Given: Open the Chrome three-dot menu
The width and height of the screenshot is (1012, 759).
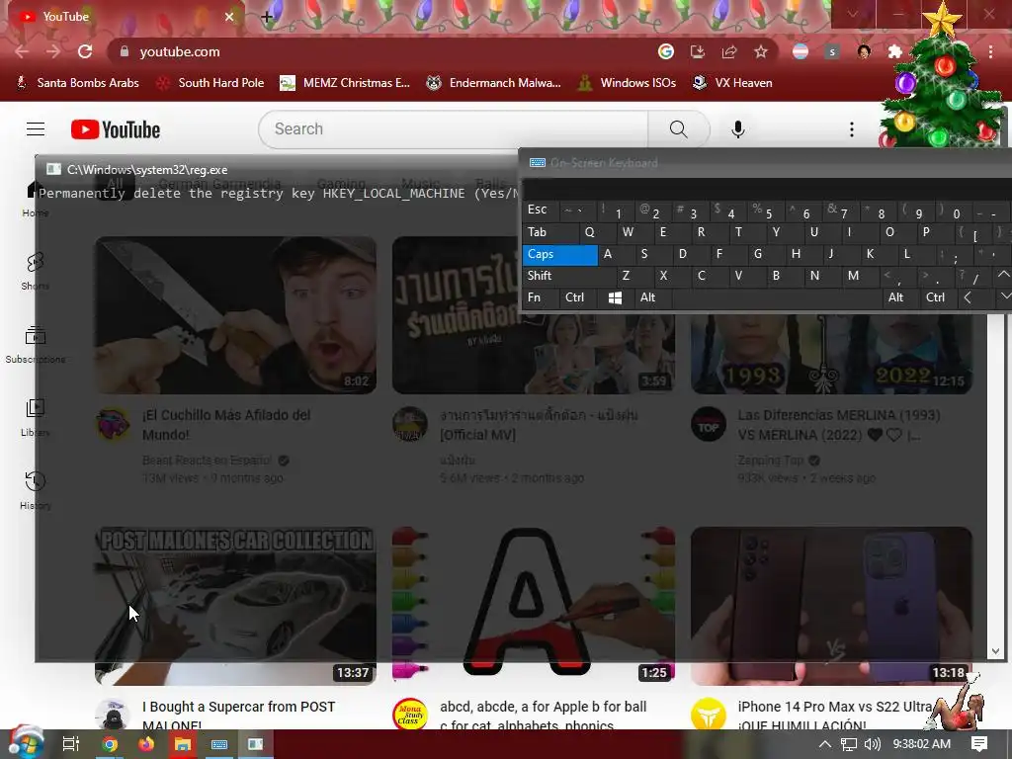Looking at the screenshot, I should [990, 51].
